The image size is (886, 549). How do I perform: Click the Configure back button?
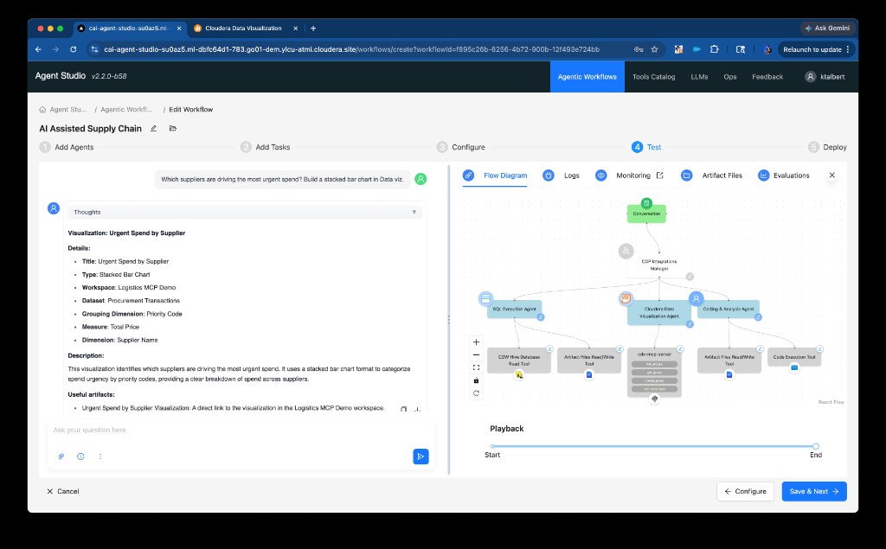[745, 491]
